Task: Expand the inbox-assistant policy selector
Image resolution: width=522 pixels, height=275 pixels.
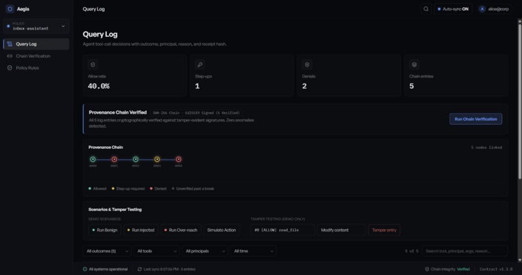Action: point(36,27)
